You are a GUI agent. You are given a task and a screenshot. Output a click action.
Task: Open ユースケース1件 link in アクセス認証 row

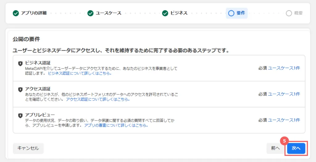284,94
